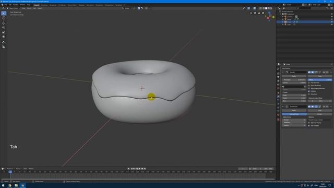Expand the Camera item in outliner

(x=283, y=17)
